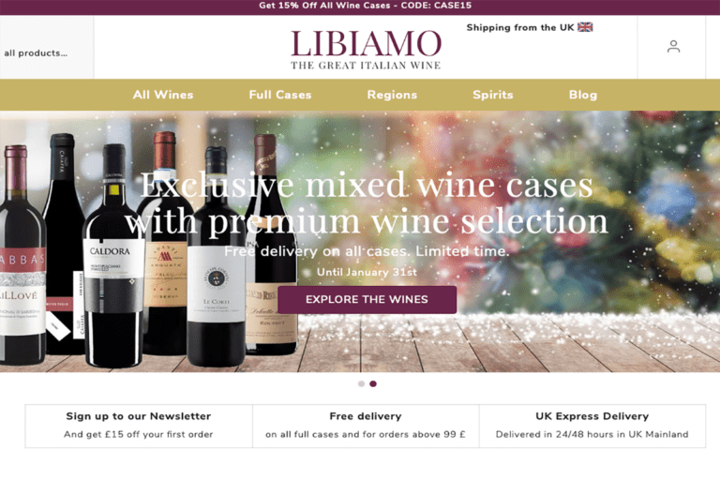
Task: Open the Blog page
Action: [583, 95]
